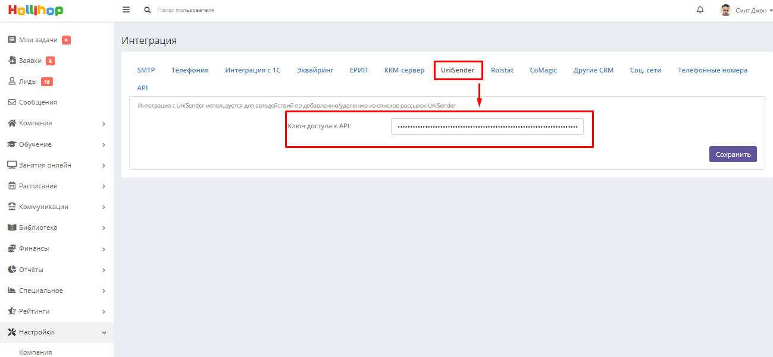Click the Сохранить button
The height and width of the screenshot is (357, 773).
pos(733,154)
